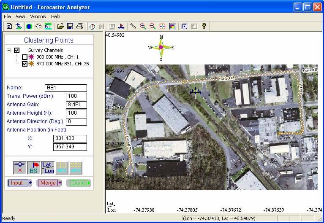Click the zoom out magnifier icon
324x223 pixels.
(152, 26)
